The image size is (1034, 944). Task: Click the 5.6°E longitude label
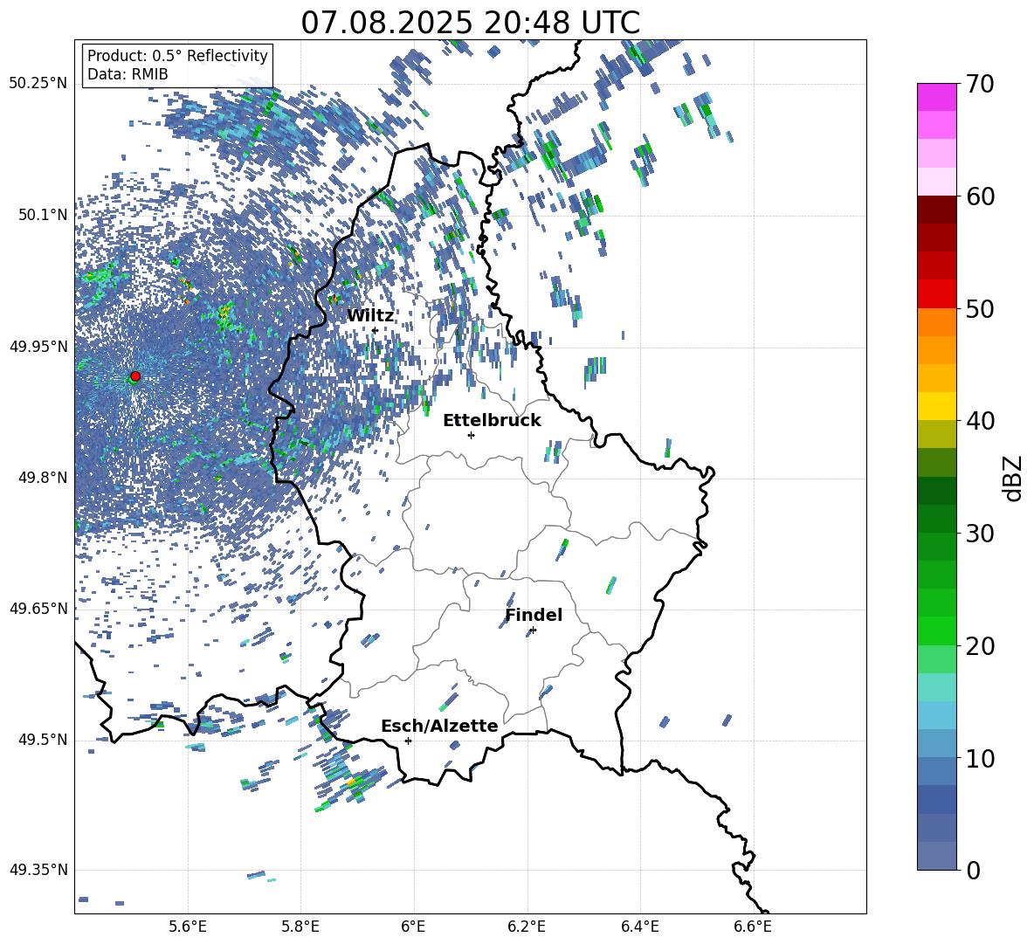point(187,927)
